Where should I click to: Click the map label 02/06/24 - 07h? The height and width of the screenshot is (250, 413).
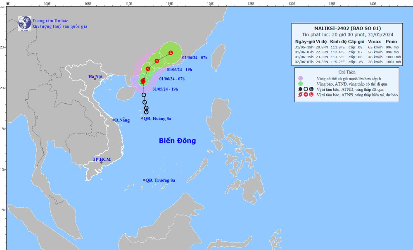coord(195,57)
